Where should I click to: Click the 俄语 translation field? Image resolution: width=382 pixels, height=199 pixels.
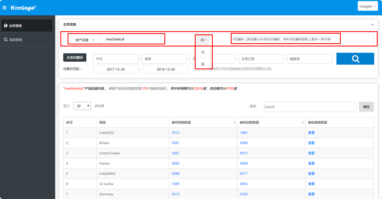click(x=164, y=59)
